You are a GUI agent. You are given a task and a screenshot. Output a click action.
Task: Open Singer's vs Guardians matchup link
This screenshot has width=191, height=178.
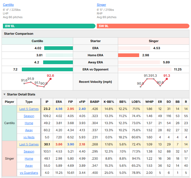[29, 173]
